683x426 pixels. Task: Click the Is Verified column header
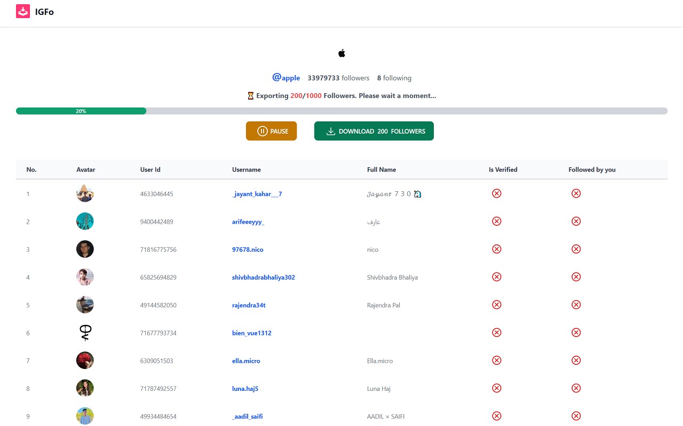tap(503, 169)
